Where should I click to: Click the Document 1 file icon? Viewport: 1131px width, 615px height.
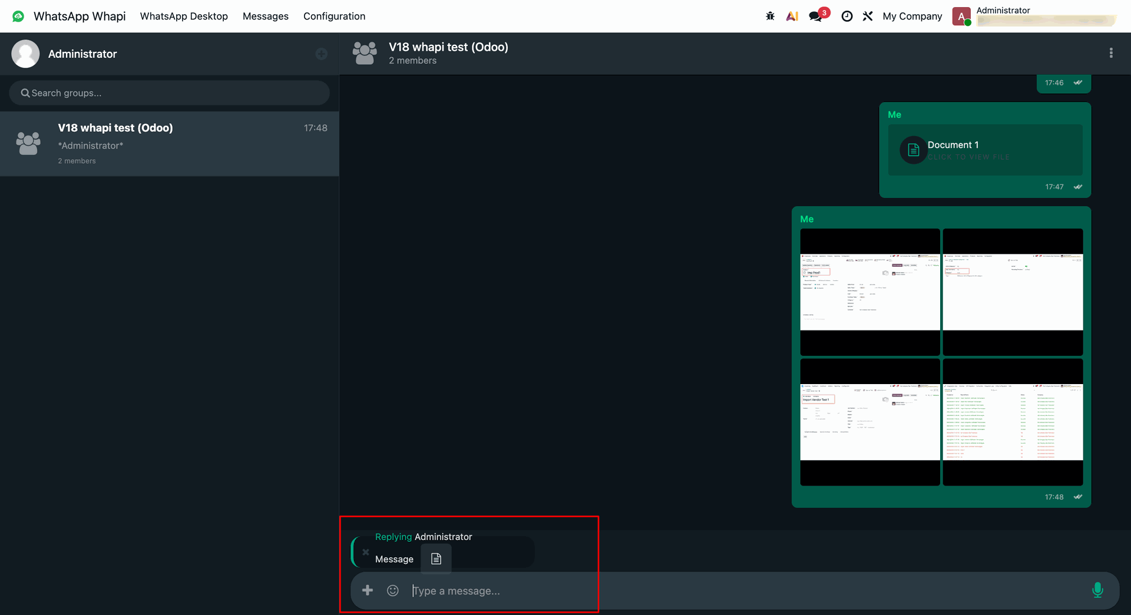click(x=913, y=150)
